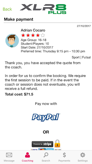Click the XLR8 Plus logo
The image size is (92, 164).
point(43,9)
